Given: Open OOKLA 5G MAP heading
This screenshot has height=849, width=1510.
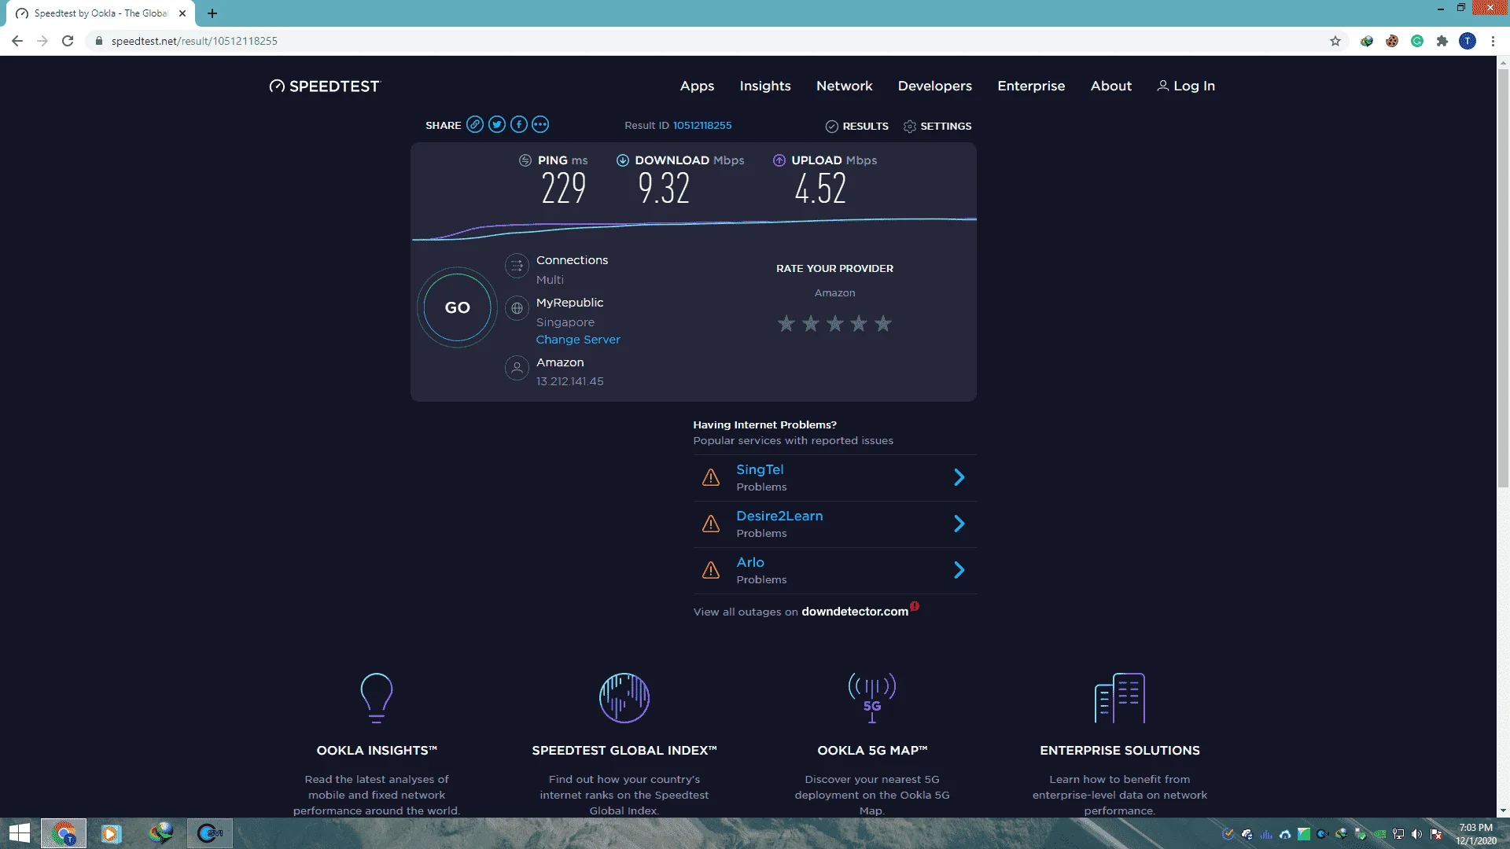Looking at the screenshot, I should point(872,751).
